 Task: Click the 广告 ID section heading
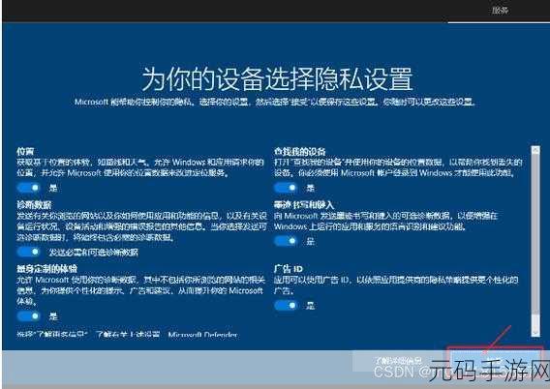(289, 269)
